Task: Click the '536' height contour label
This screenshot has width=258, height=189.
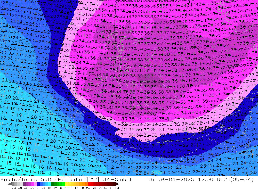Action: 191,160
